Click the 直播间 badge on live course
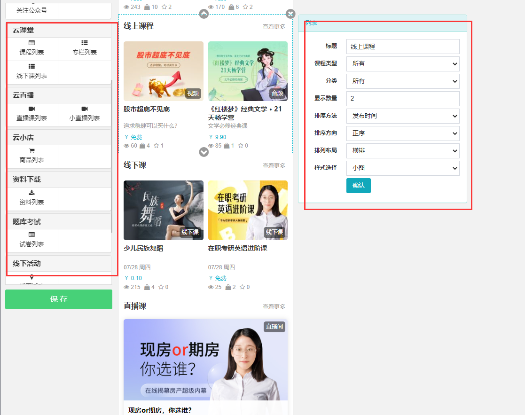525x415 pixels. pyautogui.click(x=274, y=326)
